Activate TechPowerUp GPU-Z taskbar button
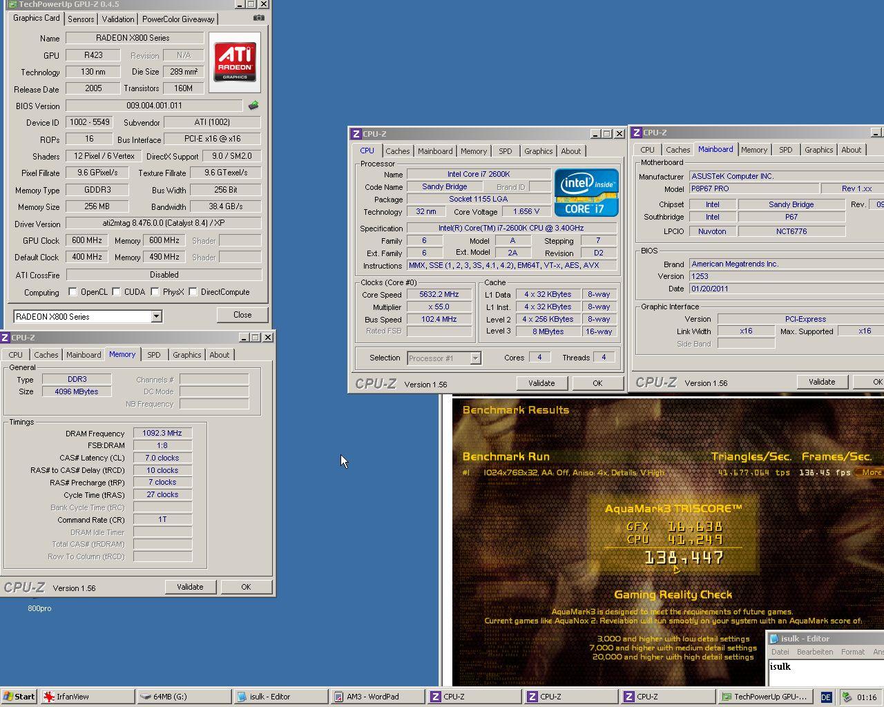The width and height of the screenshot is (884, 707). (x=765, y=697)
